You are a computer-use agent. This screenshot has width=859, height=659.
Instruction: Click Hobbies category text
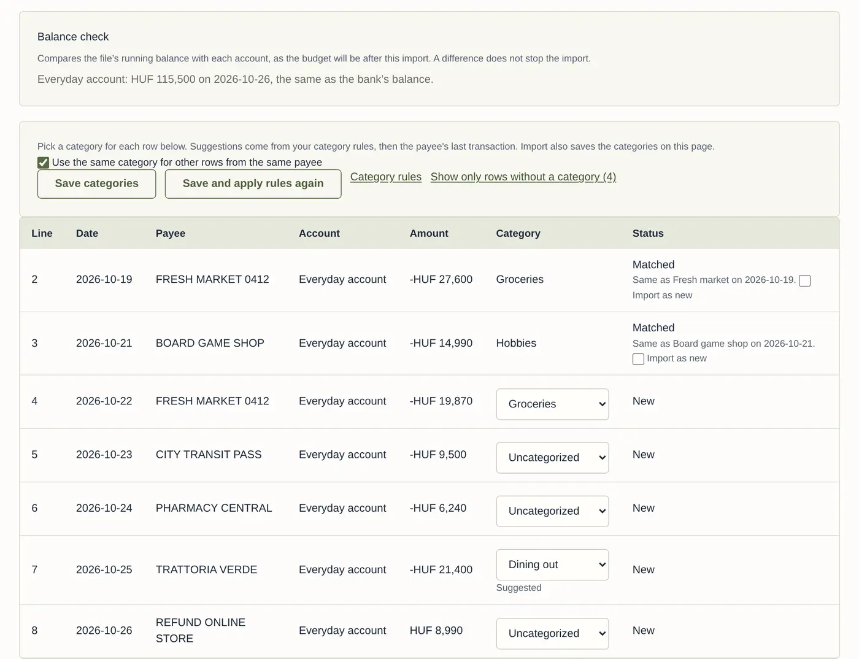[516, 343]
